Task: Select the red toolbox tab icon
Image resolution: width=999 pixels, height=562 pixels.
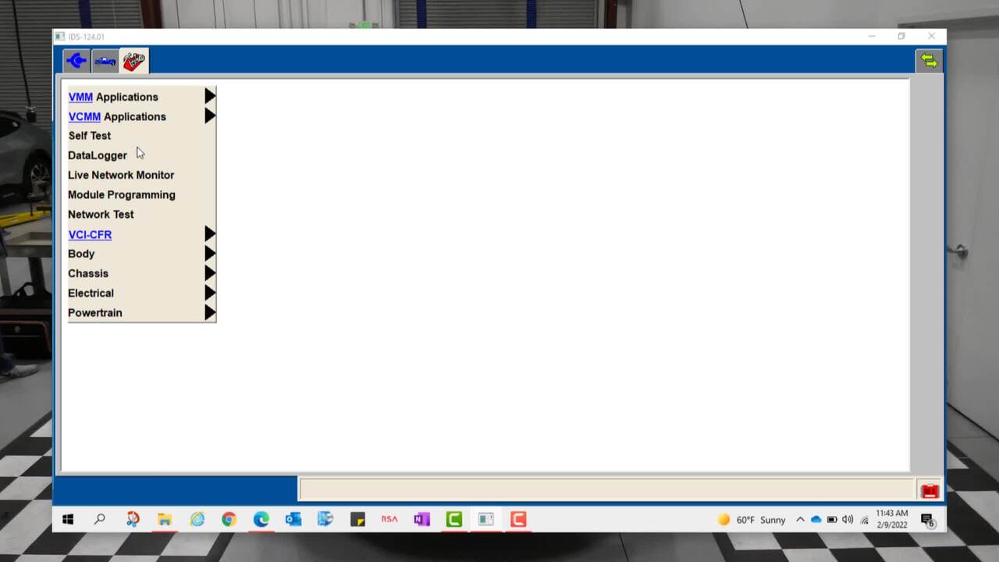Action: (134, 61)
